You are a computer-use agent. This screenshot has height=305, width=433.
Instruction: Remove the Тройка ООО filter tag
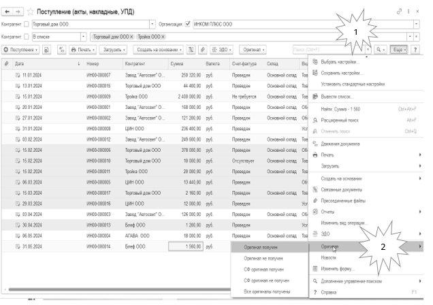[163, 37]
